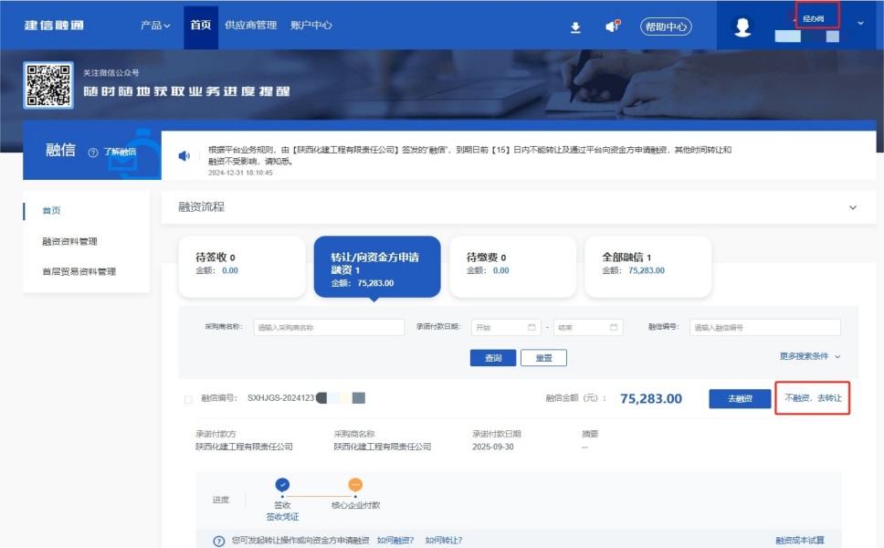Open 供应商管理 in the navigation bar
884x548 pixels.
click(250, 26)
